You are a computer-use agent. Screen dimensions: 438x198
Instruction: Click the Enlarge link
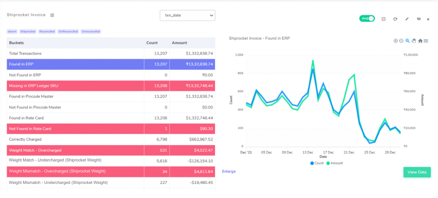[x=229, y=171]
